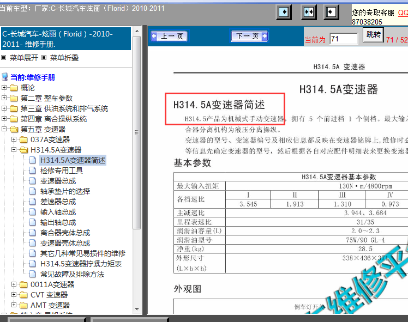
Task: Expand all menus with 菜单展开
Action: tap(23, 58)
